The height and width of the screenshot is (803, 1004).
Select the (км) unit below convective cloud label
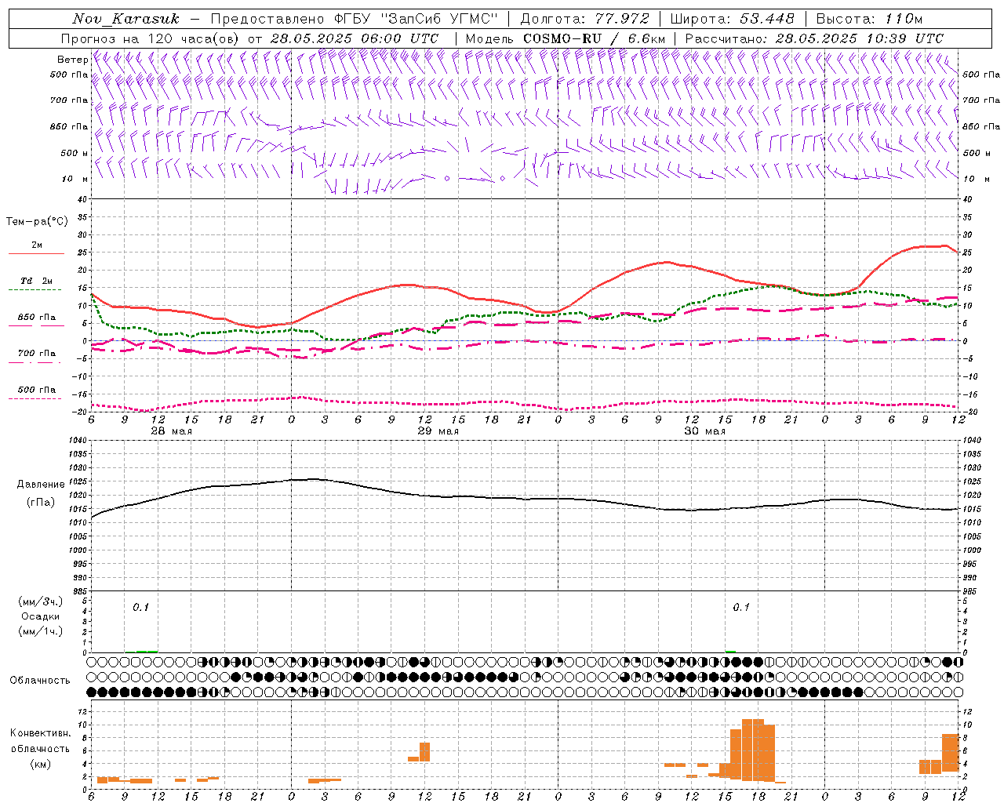41,764
